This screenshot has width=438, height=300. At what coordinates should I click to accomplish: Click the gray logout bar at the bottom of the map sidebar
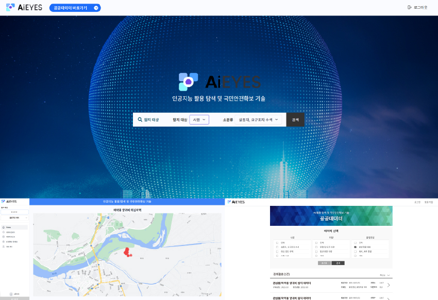pyautogui.click(x=14, y=298)
